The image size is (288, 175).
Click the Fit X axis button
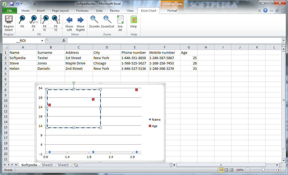tap(33, 23)
